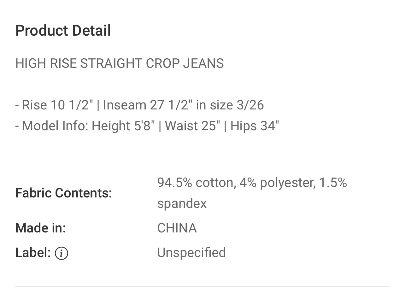Click the divider line below Label row
The image size is (405, 293).
point(202,287)
